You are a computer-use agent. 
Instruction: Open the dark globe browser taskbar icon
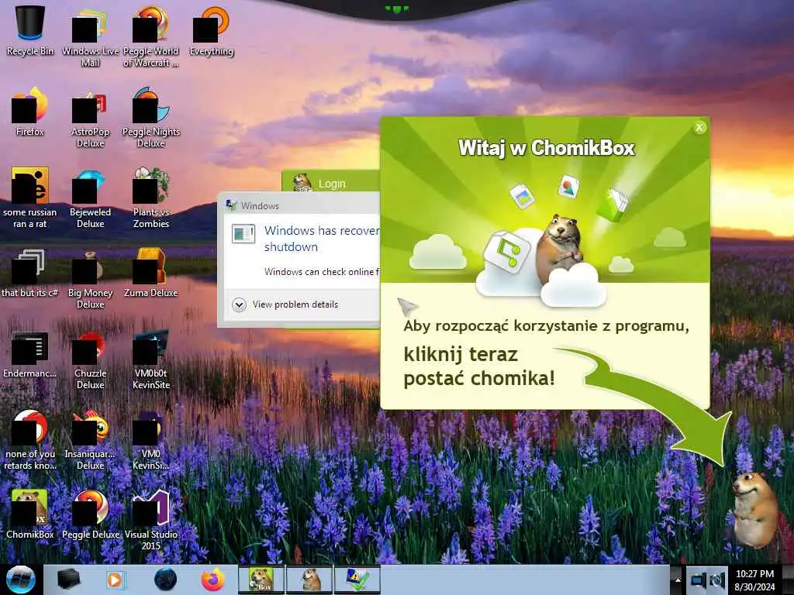pos(165,580)
